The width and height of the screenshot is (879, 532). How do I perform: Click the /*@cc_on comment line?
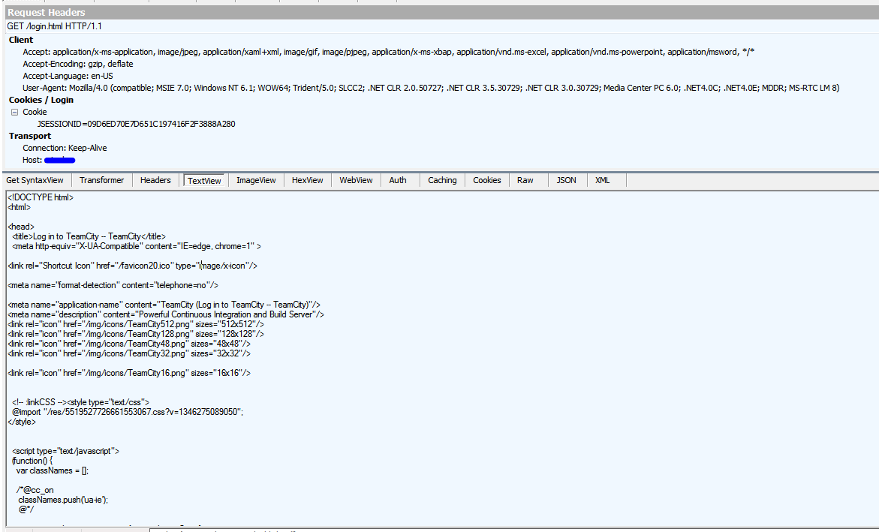point(35,490)
